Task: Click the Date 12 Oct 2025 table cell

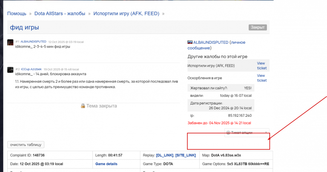Action: coord(50,164)
